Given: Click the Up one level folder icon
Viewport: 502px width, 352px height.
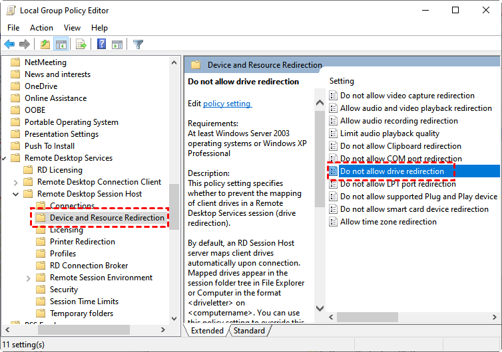Looking at the screenshot, I should point(45,44).
